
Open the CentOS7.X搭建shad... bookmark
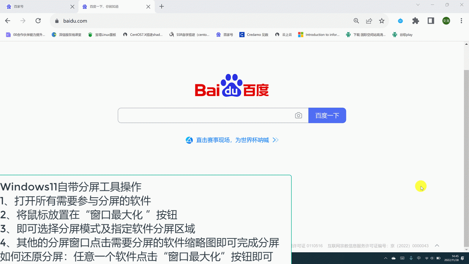143,35
